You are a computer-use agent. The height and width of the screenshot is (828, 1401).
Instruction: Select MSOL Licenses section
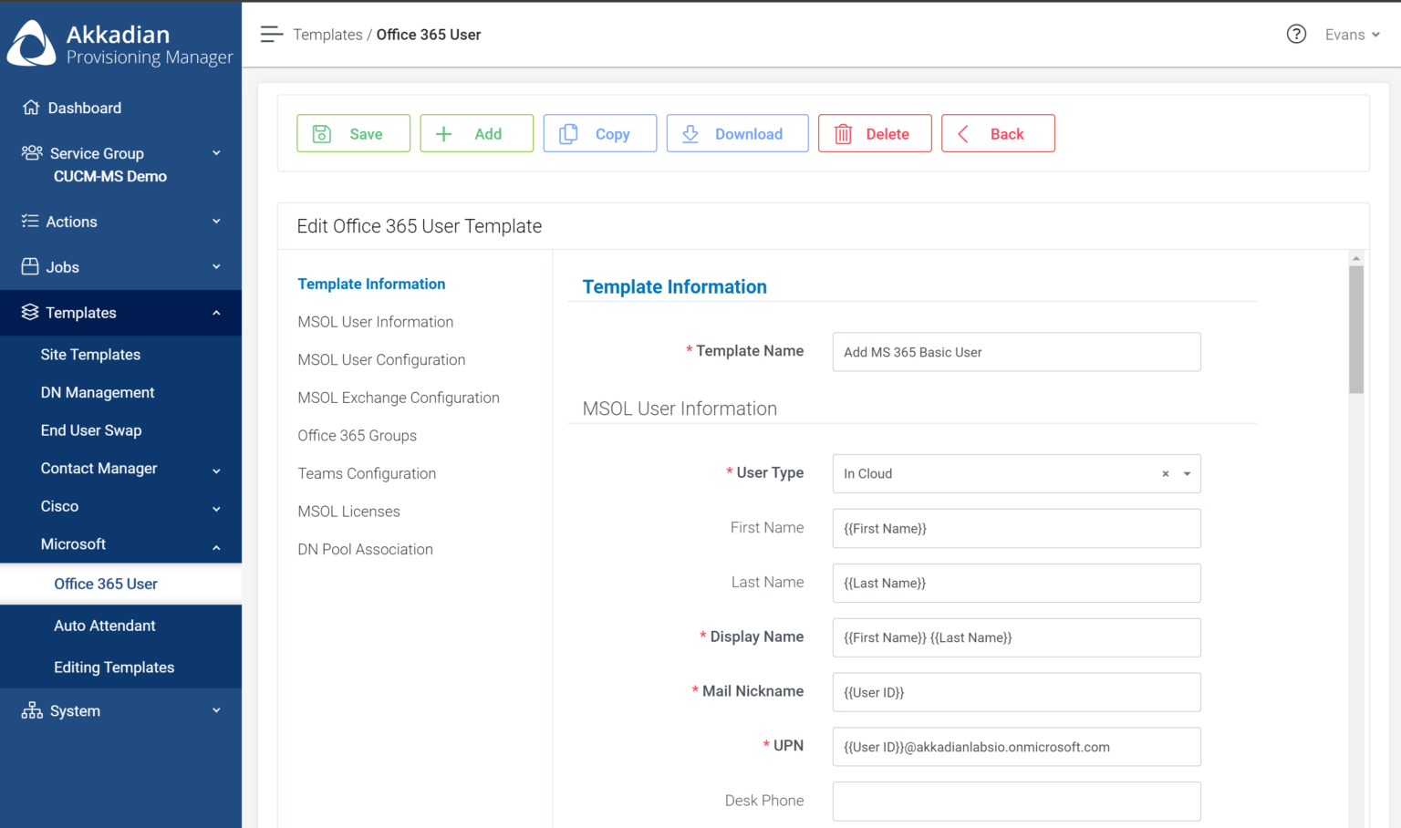coord(348,511)
